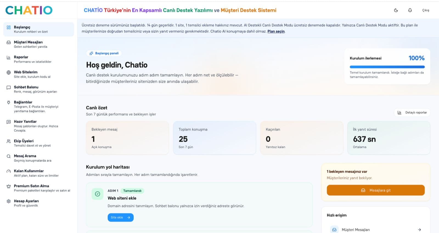Click the Başlangıç dashboard grid icon
439x233 pixels.
9,27
